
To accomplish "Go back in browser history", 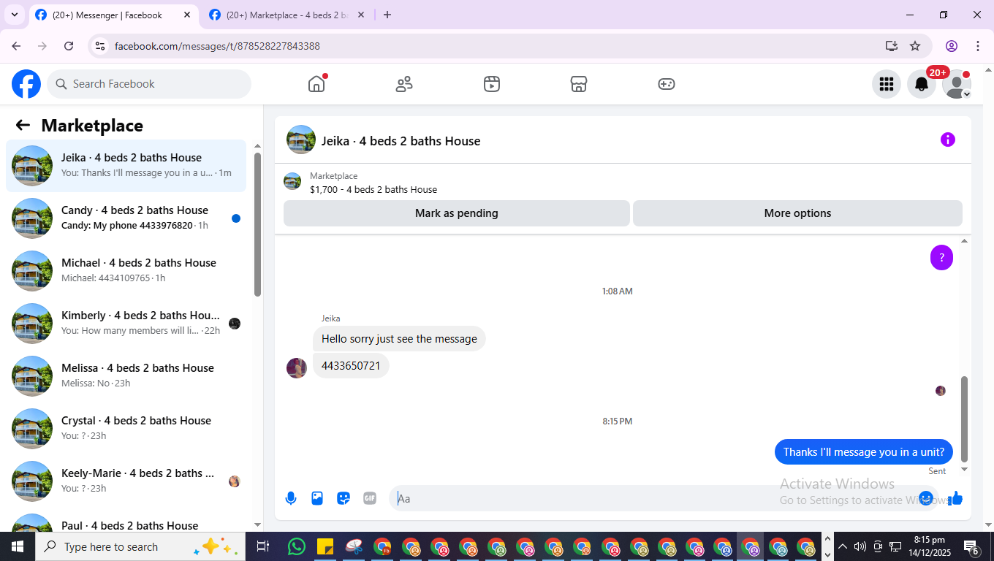I will coord(16,46).
